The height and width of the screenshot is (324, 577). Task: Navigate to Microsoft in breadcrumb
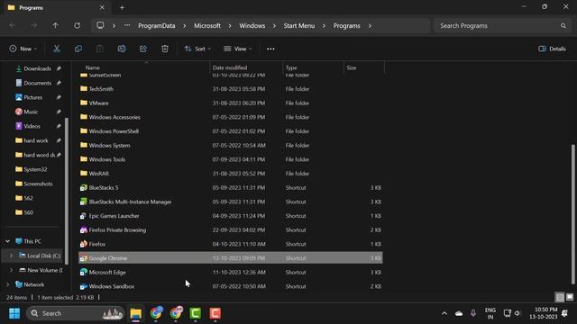point(207,26)
